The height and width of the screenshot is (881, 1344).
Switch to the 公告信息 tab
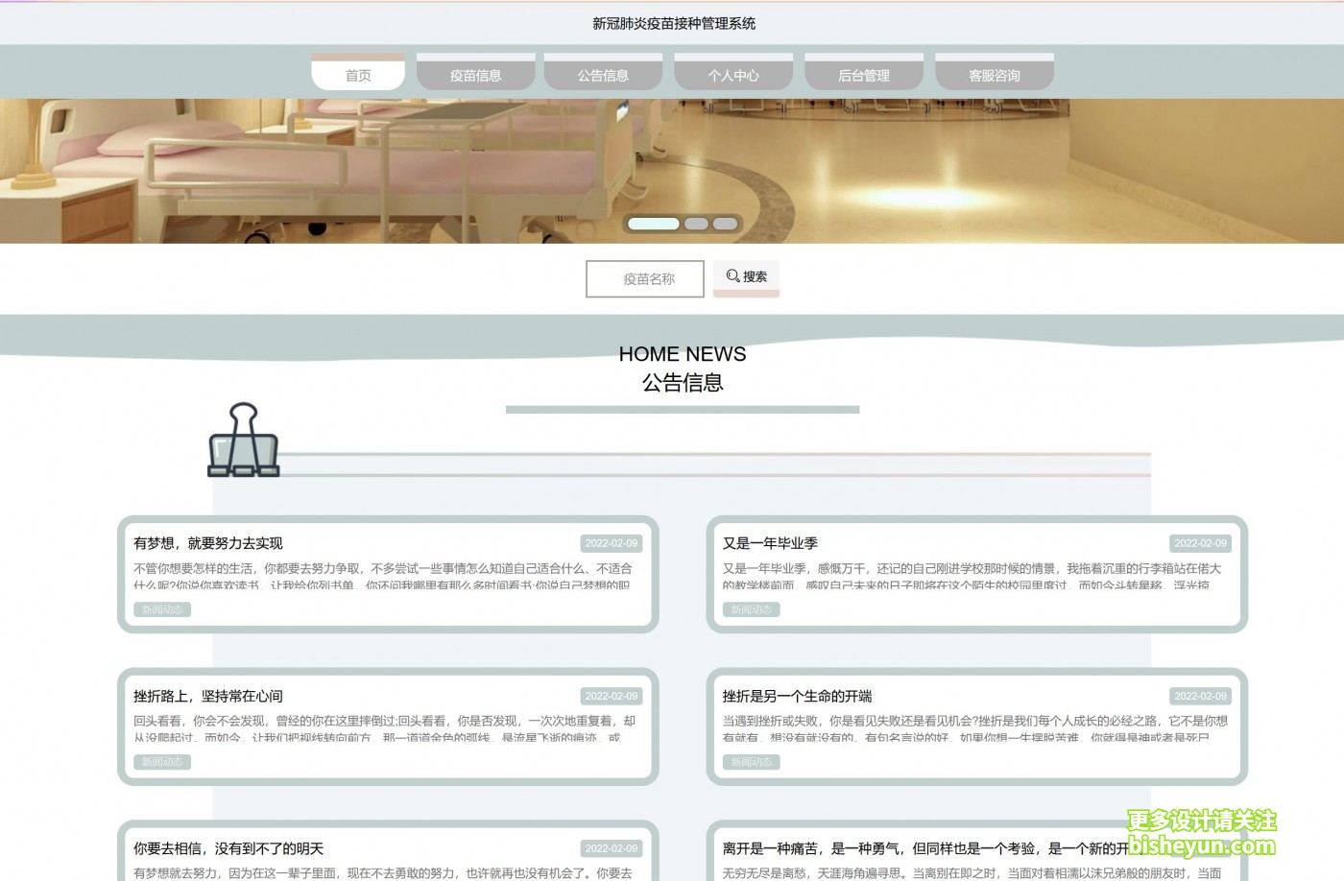(x=603, y=72)
